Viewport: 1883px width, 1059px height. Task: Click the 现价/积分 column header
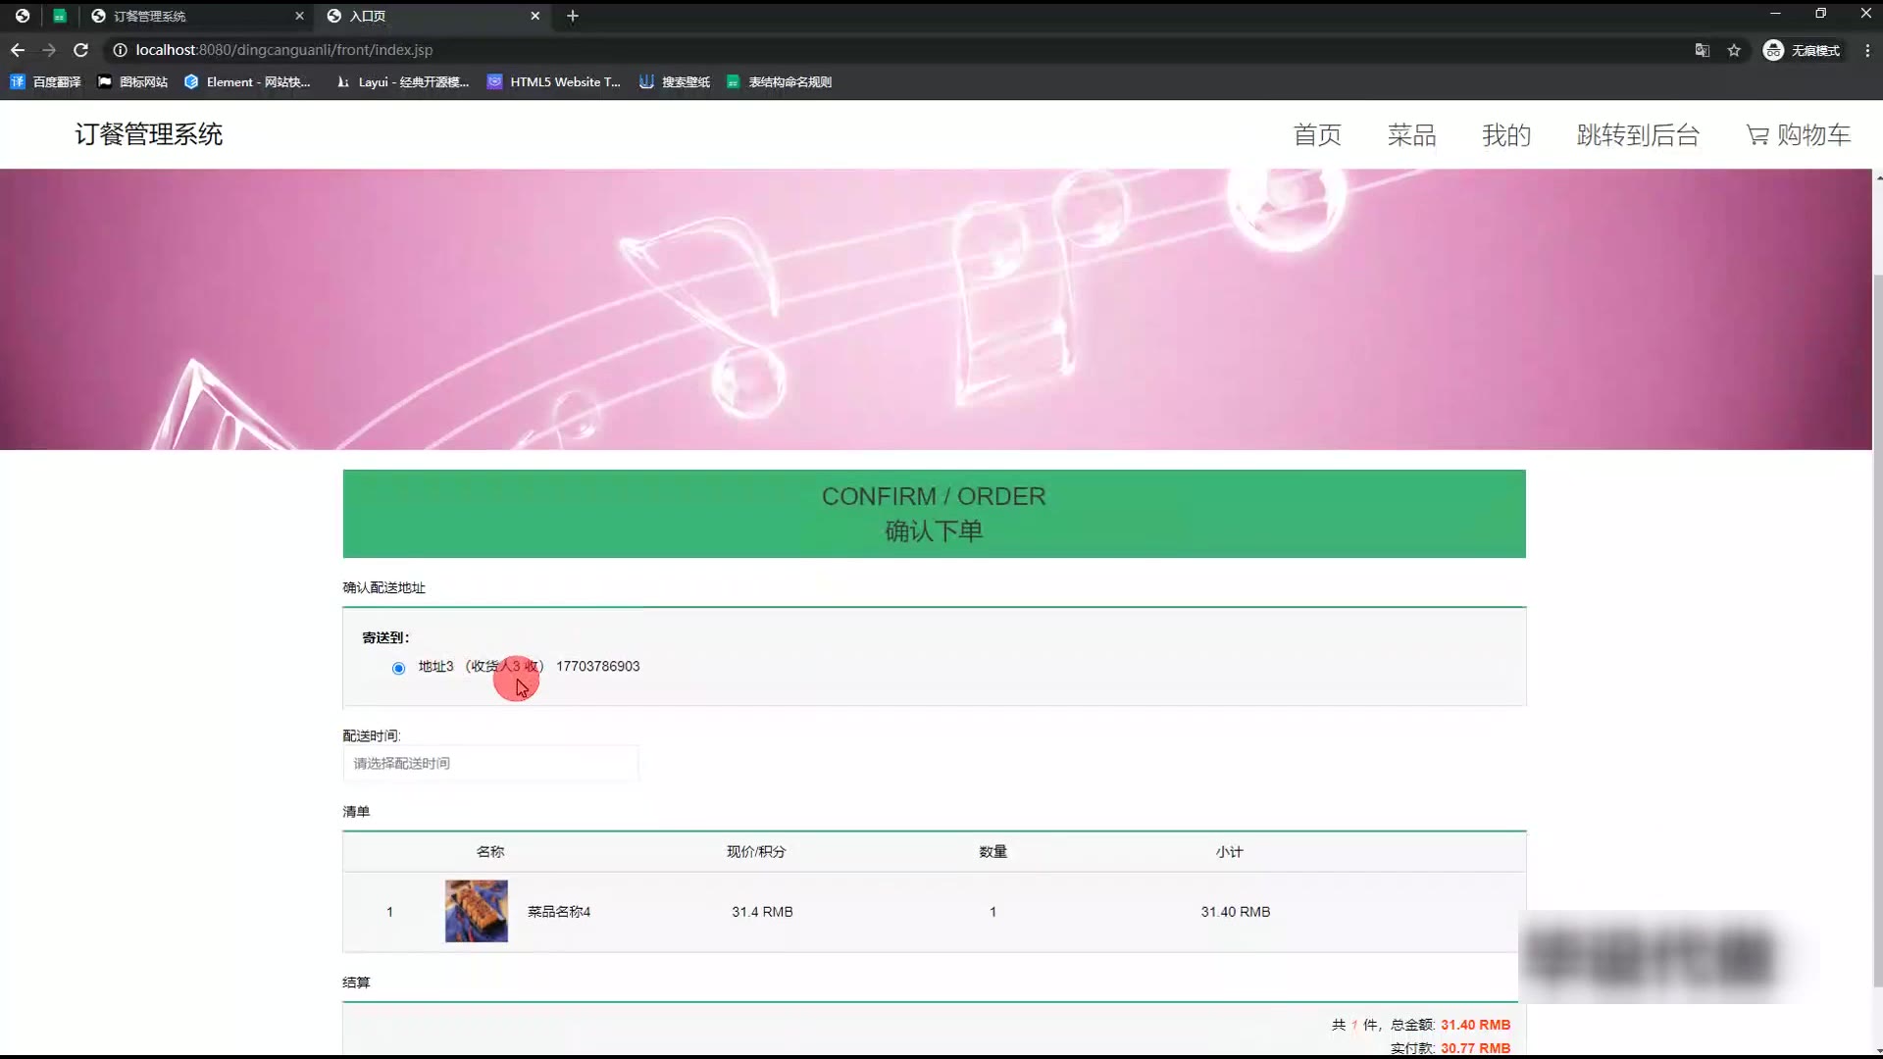click(x=756, y=852)
